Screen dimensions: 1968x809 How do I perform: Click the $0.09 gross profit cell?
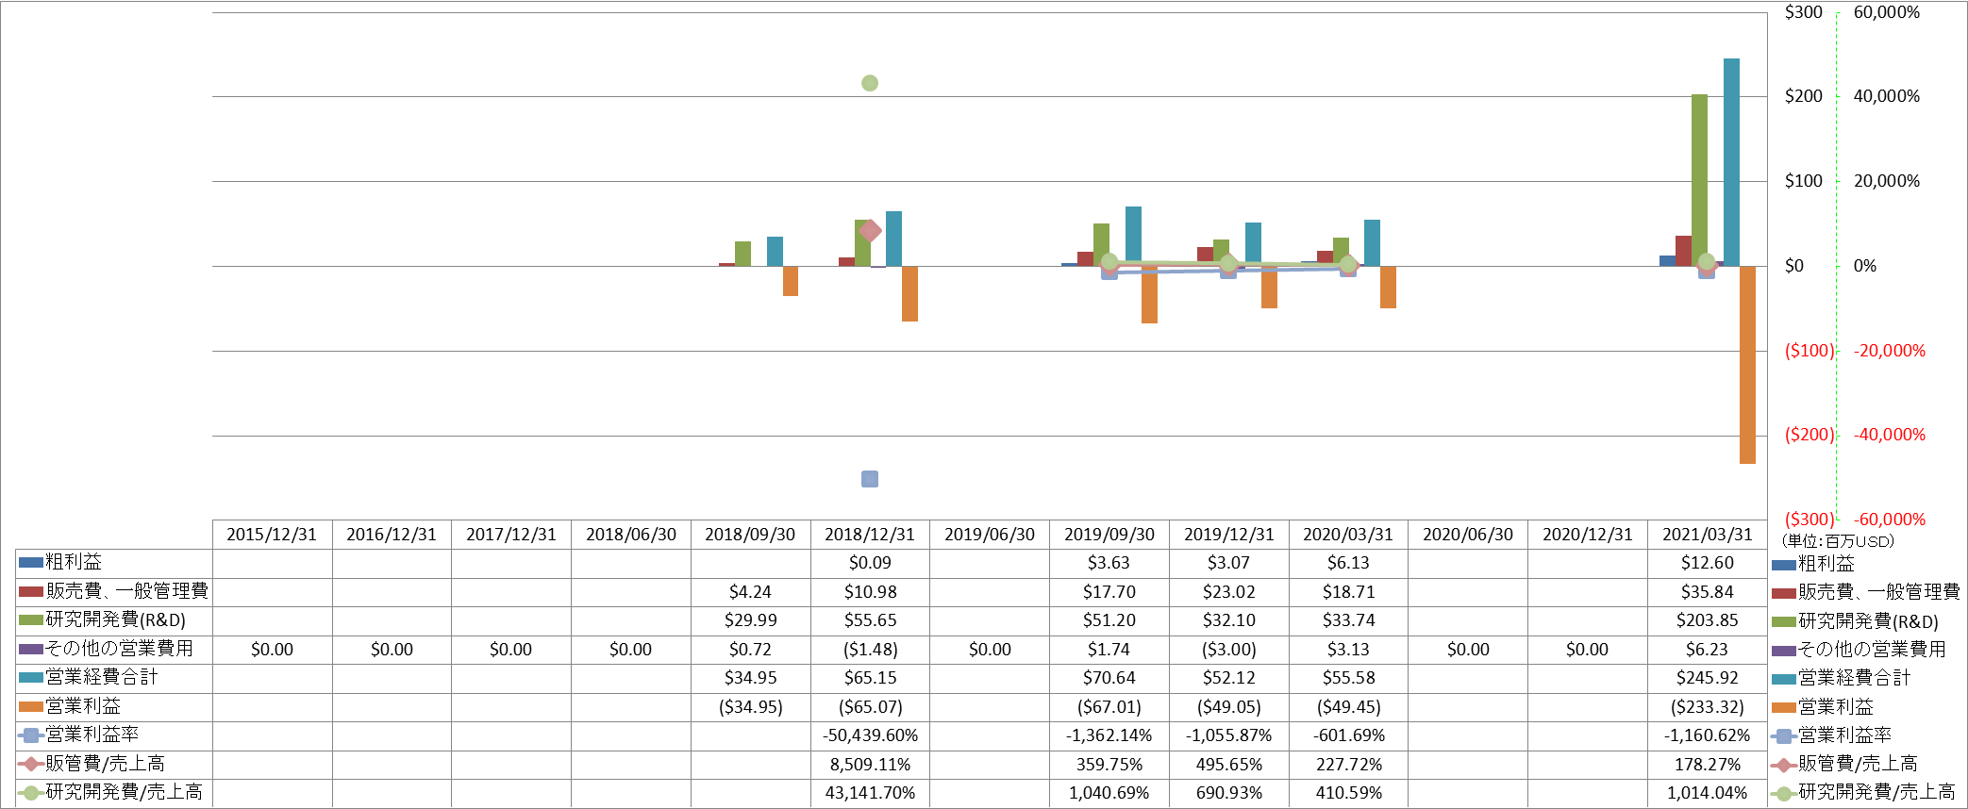[870, 563]
